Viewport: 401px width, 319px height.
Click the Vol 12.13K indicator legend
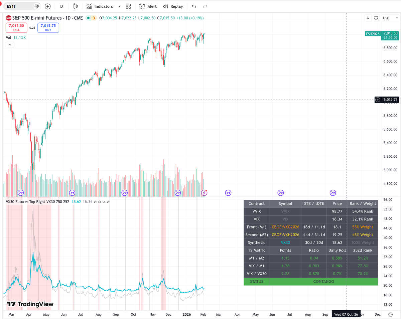pyautogui.click(x=16, y=38)
